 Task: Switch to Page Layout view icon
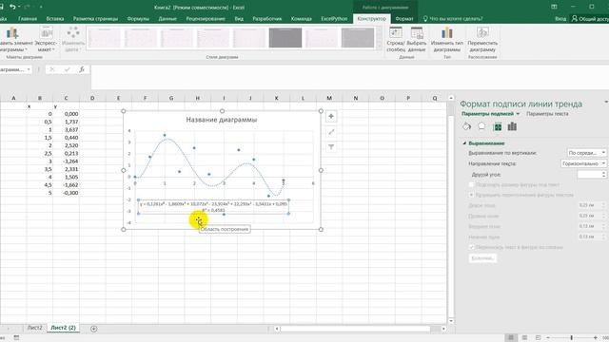pyautogui.click(x=524, y=338)
